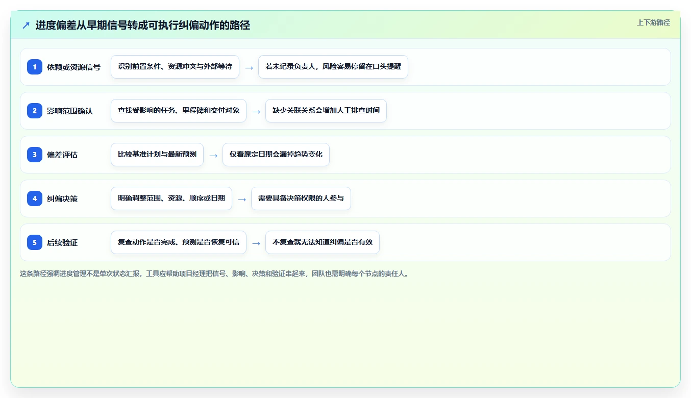Viewport: 691px width, 398px height.
Task: Click the arrow in the 依赖或资源信号 row
Action: point(249,67)
